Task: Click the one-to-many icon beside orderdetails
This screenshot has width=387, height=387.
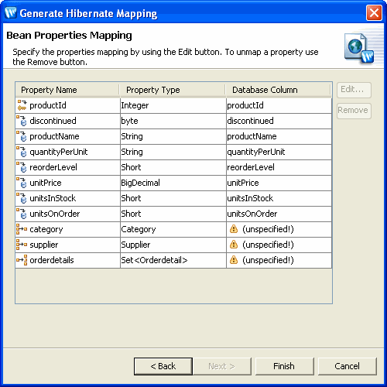Action: pyautogui.click(x=22, y=260)
